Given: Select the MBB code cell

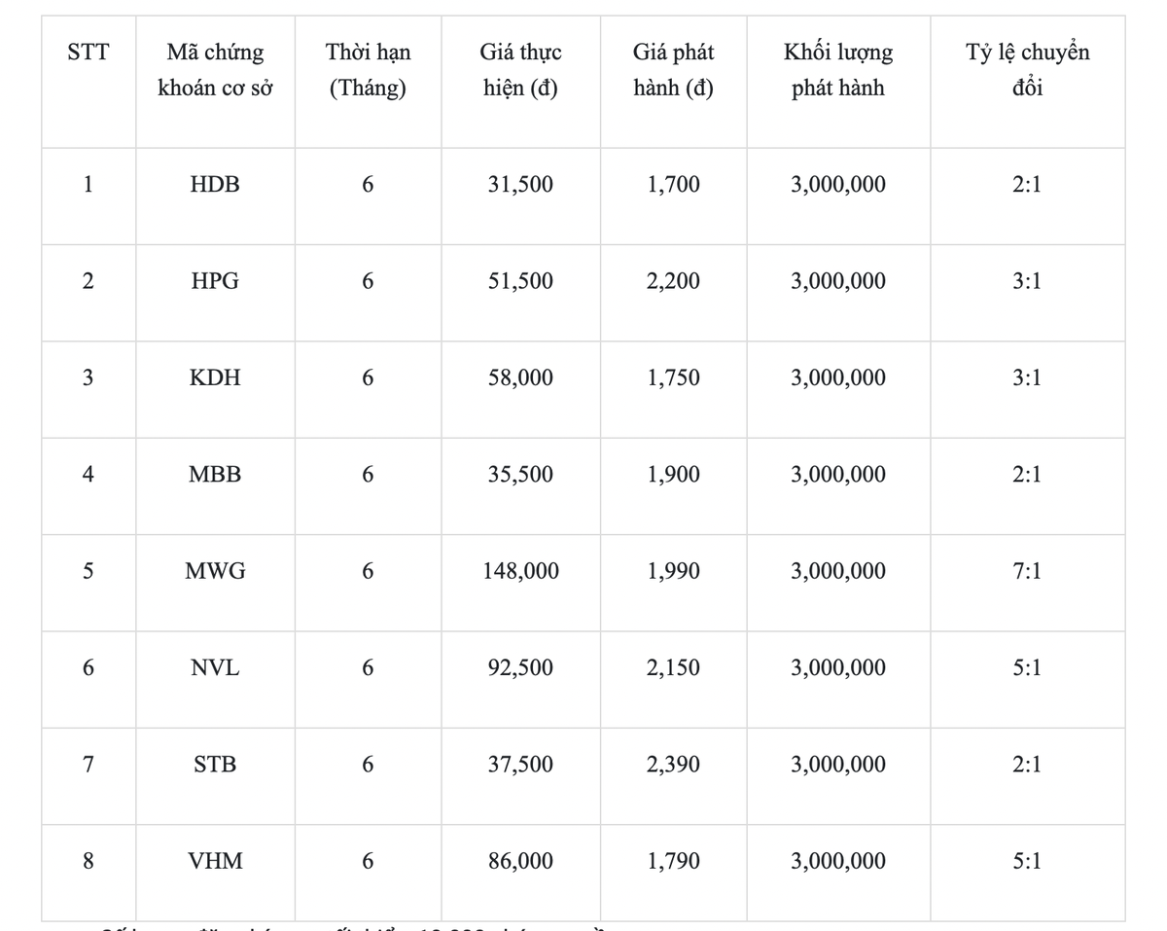Looking at the screenshot, I should pyautogui.click(x=215, y=475).
